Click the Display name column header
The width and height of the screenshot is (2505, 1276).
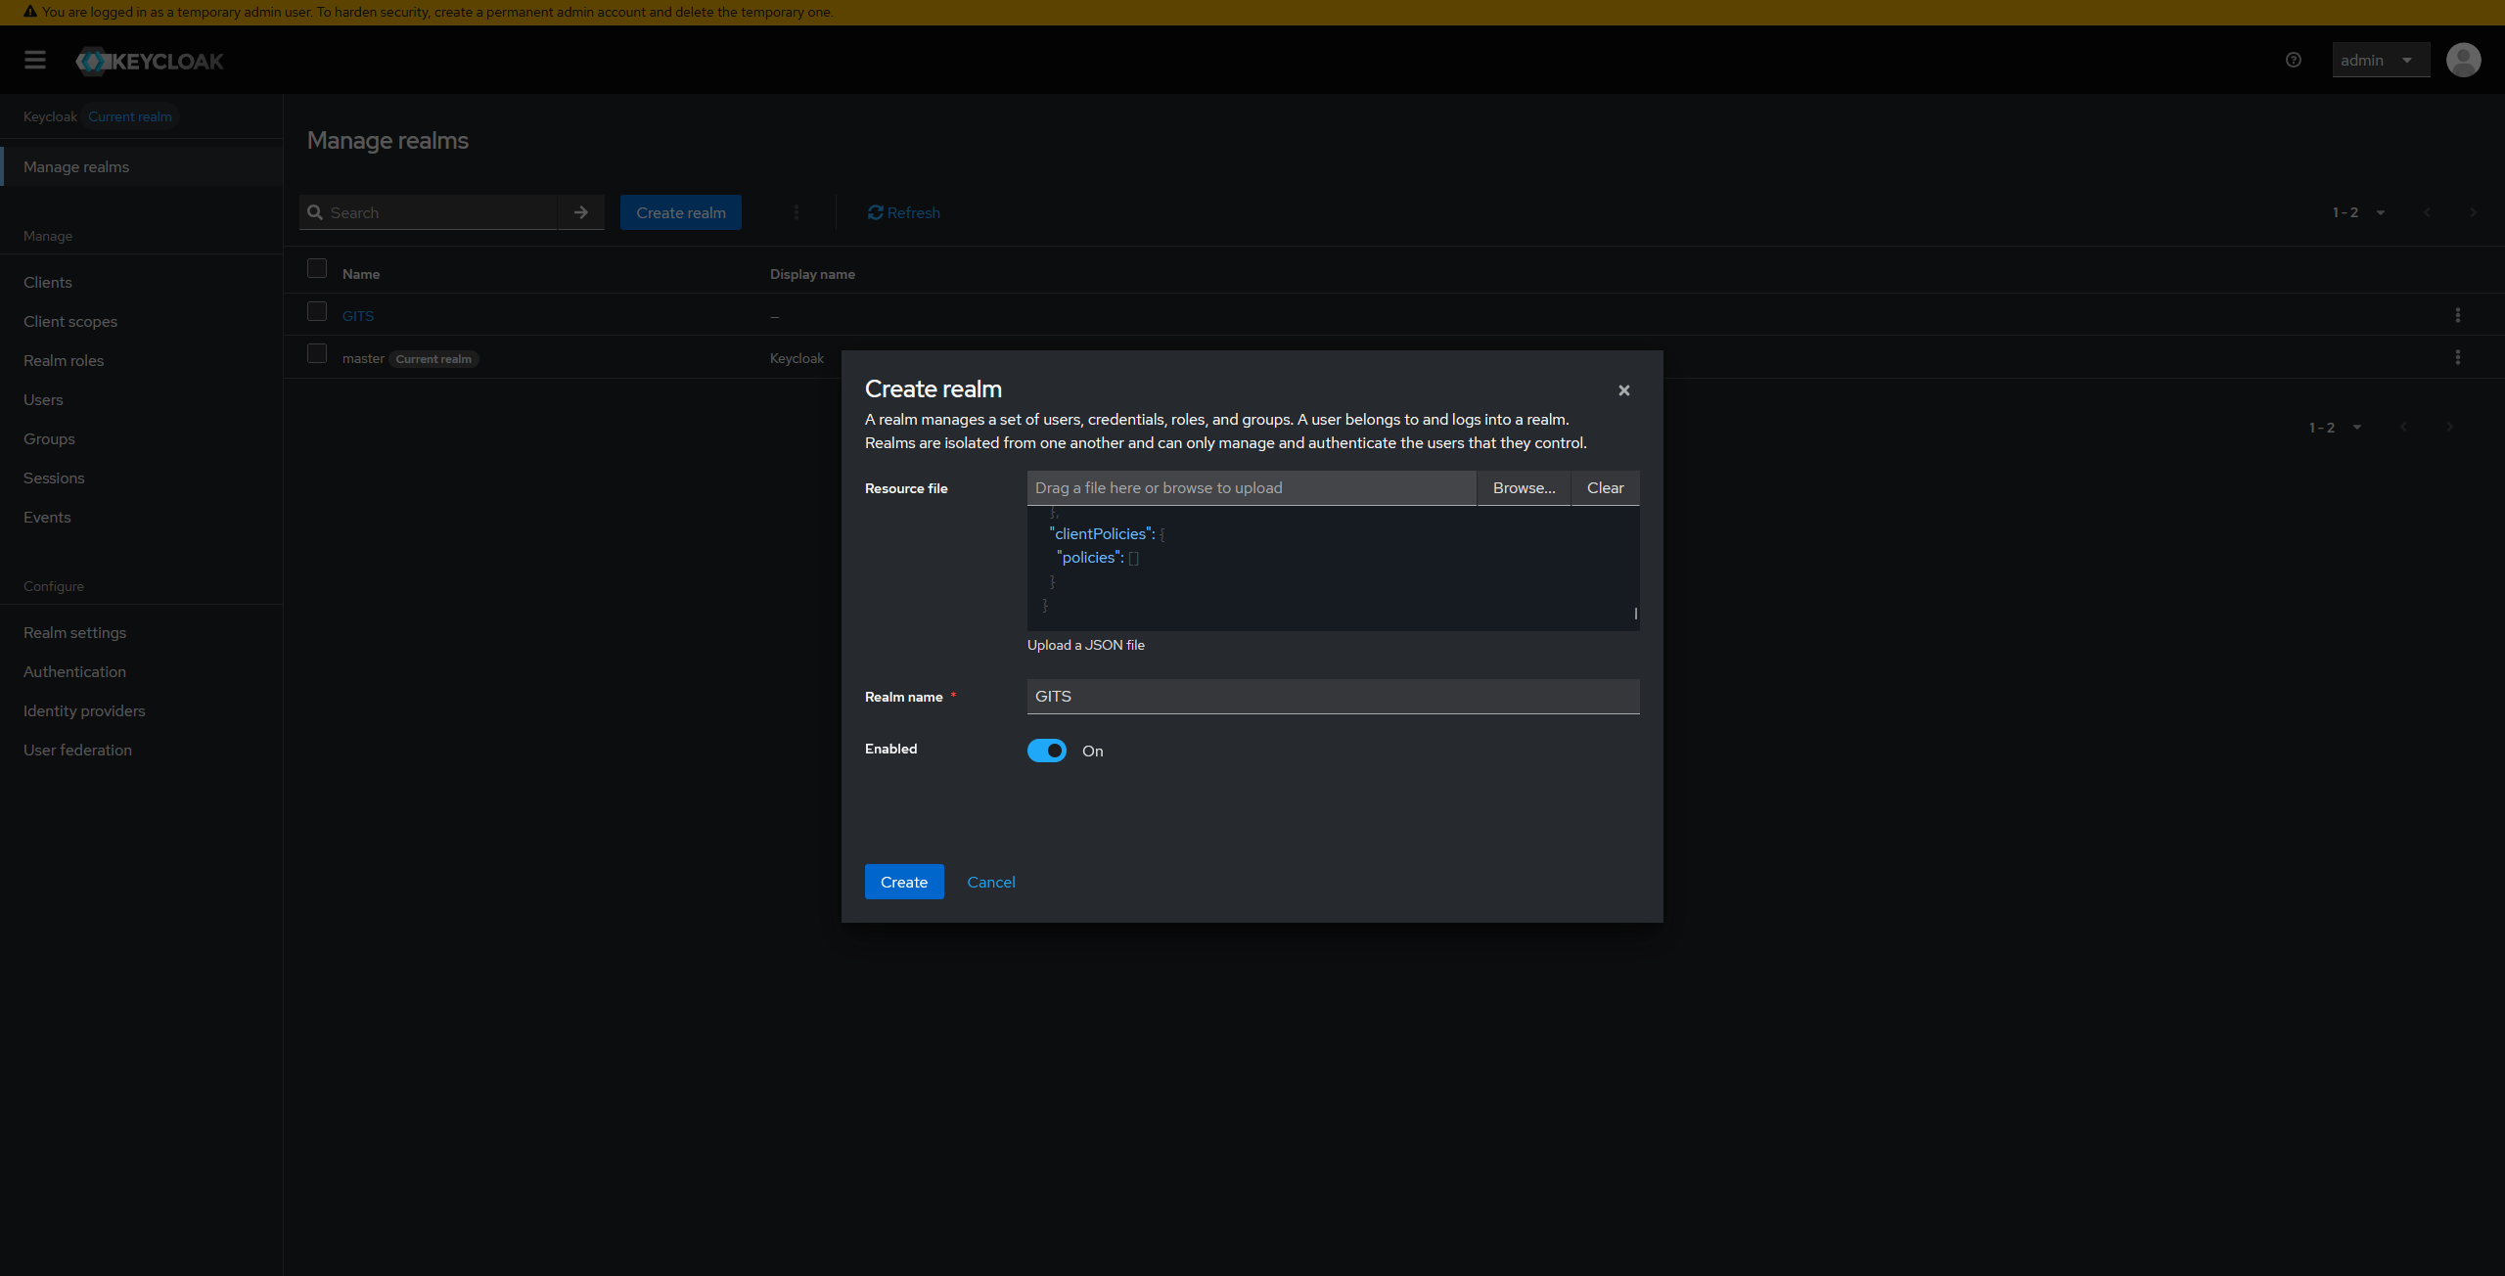pos(812,274)
